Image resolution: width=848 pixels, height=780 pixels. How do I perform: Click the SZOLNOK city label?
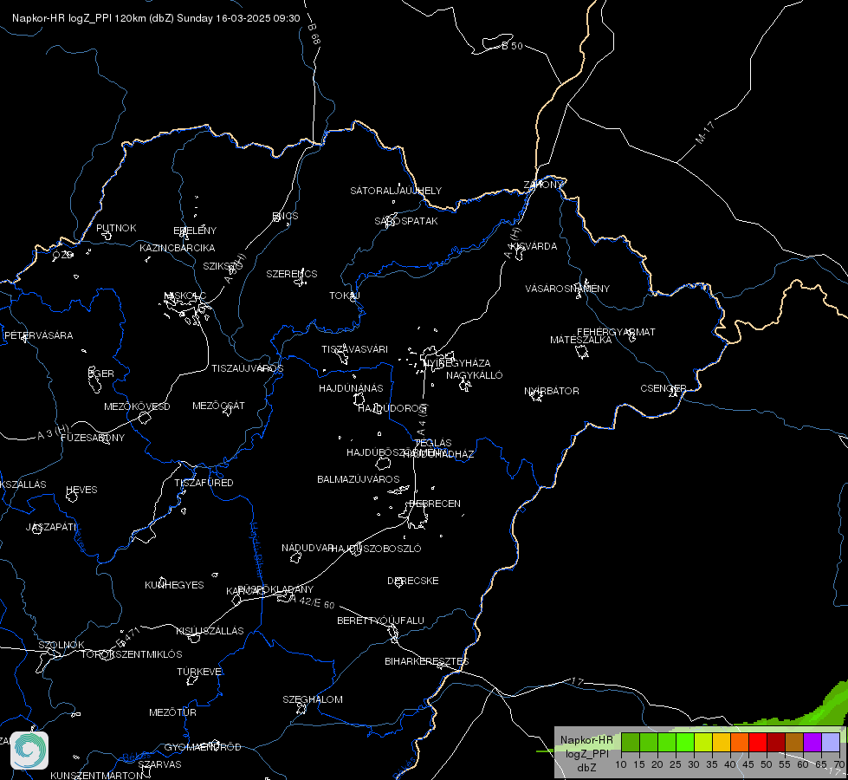[x=61, y=645]
